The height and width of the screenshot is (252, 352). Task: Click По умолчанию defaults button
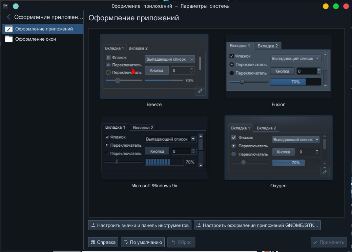143,243
